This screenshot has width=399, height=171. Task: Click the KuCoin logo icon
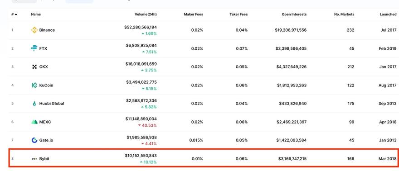(x=34, y=85)
